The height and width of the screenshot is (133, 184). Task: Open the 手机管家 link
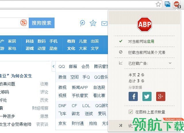coord(80,96)
